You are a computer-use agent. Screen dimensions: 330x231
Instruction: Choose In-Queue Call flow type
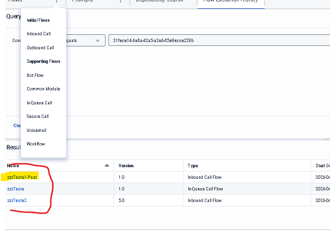(40, 103)
